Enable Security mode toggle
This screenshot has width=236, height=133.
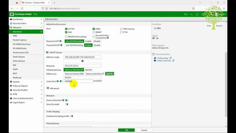tap(67, 104)
